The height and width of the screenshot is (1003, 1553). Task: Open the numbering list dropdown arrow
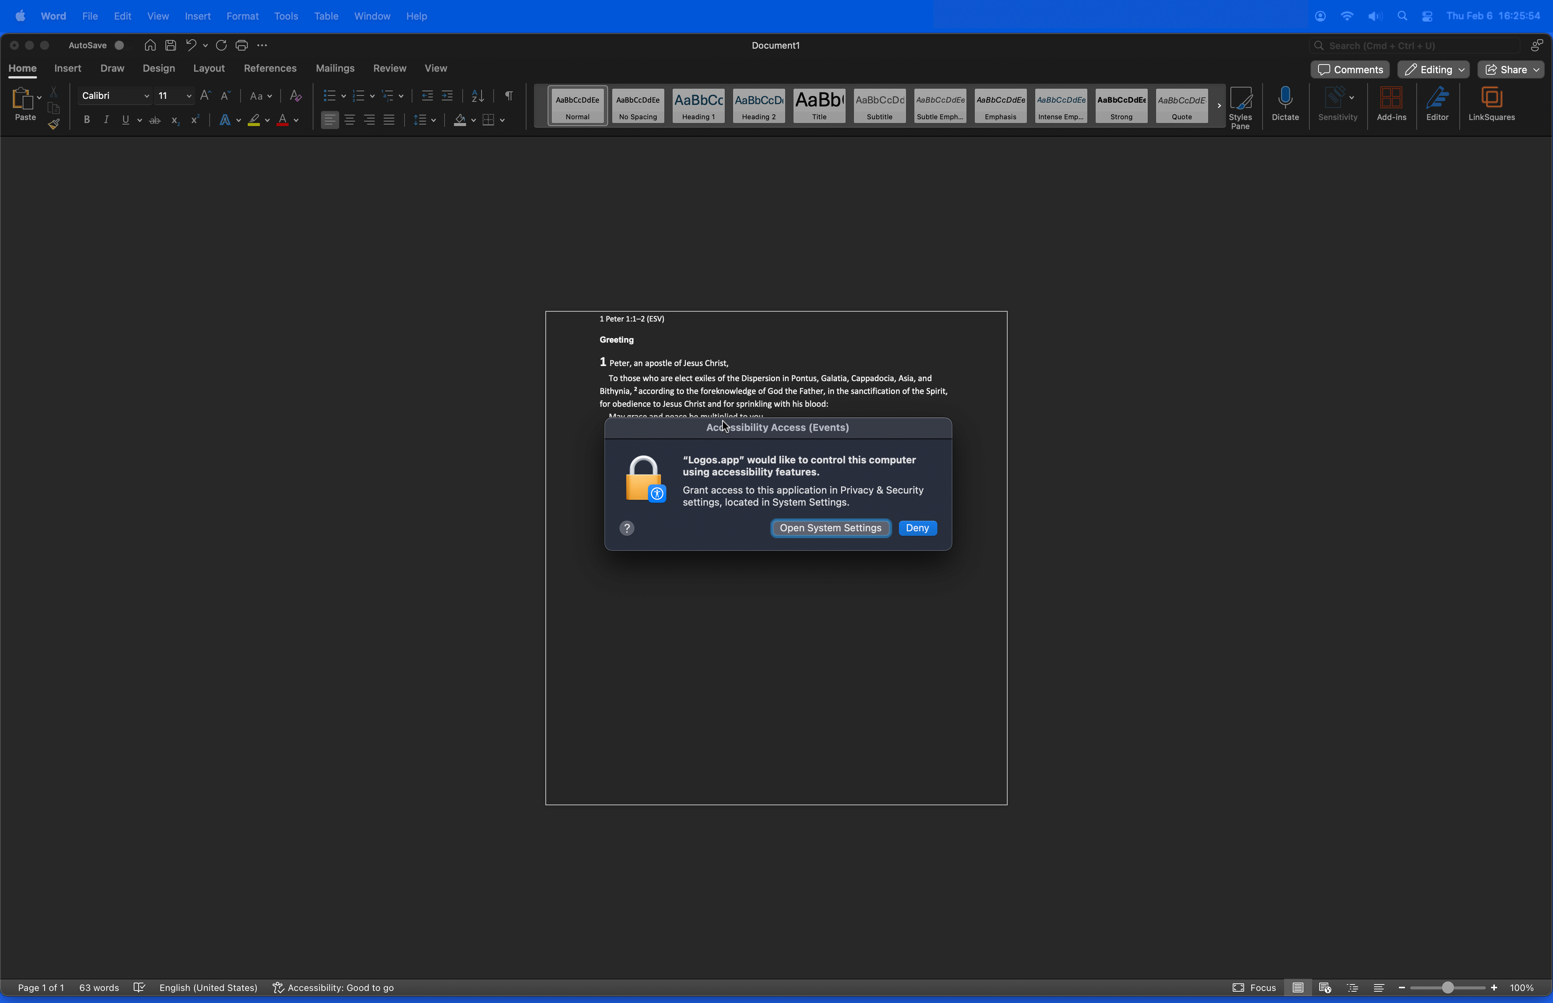(x=372, y=96)
